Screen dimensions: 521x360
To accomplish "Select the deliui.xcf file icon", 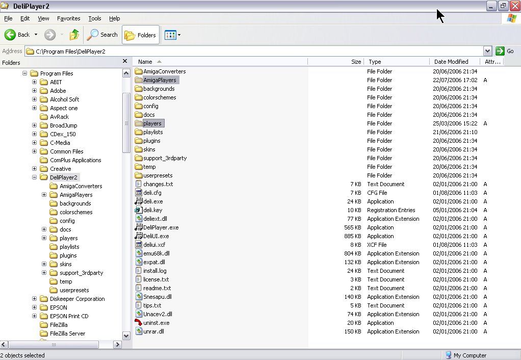I will 139,245.
